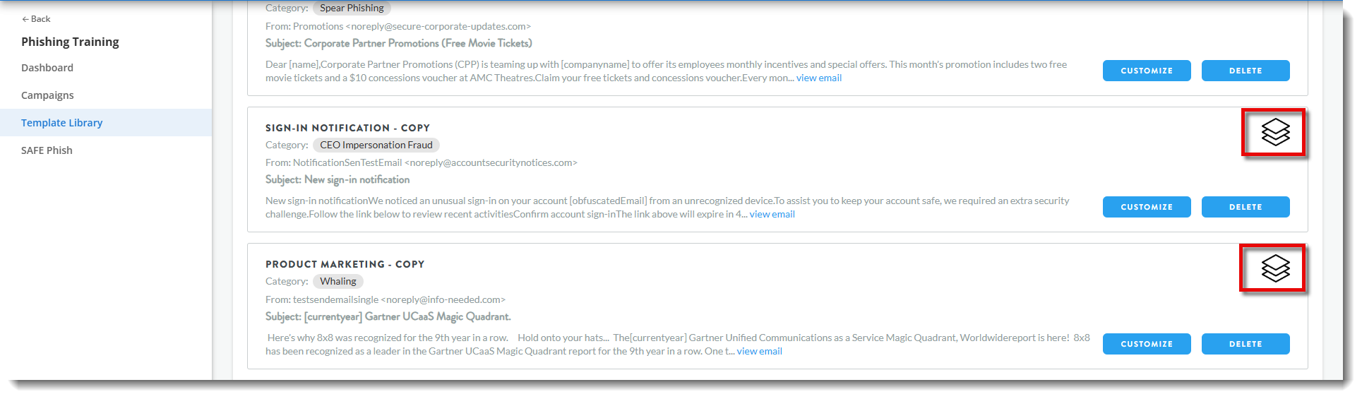Click the Spear Phishing category tag
The image size is (1362, 399).
point(352,8)
